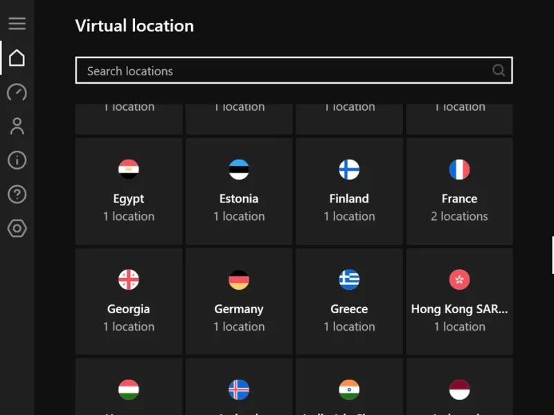Open the speedometer icon in the sidebar
Screen dimensions: 554x415
[x=17, y=92]
